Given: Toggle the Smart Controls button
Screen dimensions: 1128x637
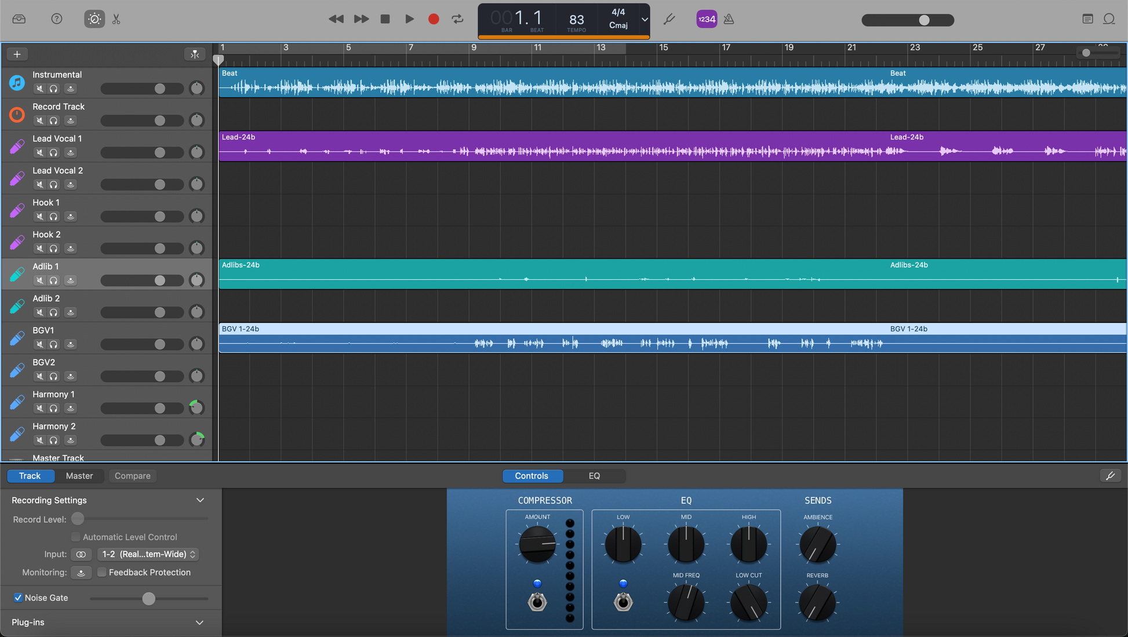Looking at the screenshot, I should (x=94, y=19).
